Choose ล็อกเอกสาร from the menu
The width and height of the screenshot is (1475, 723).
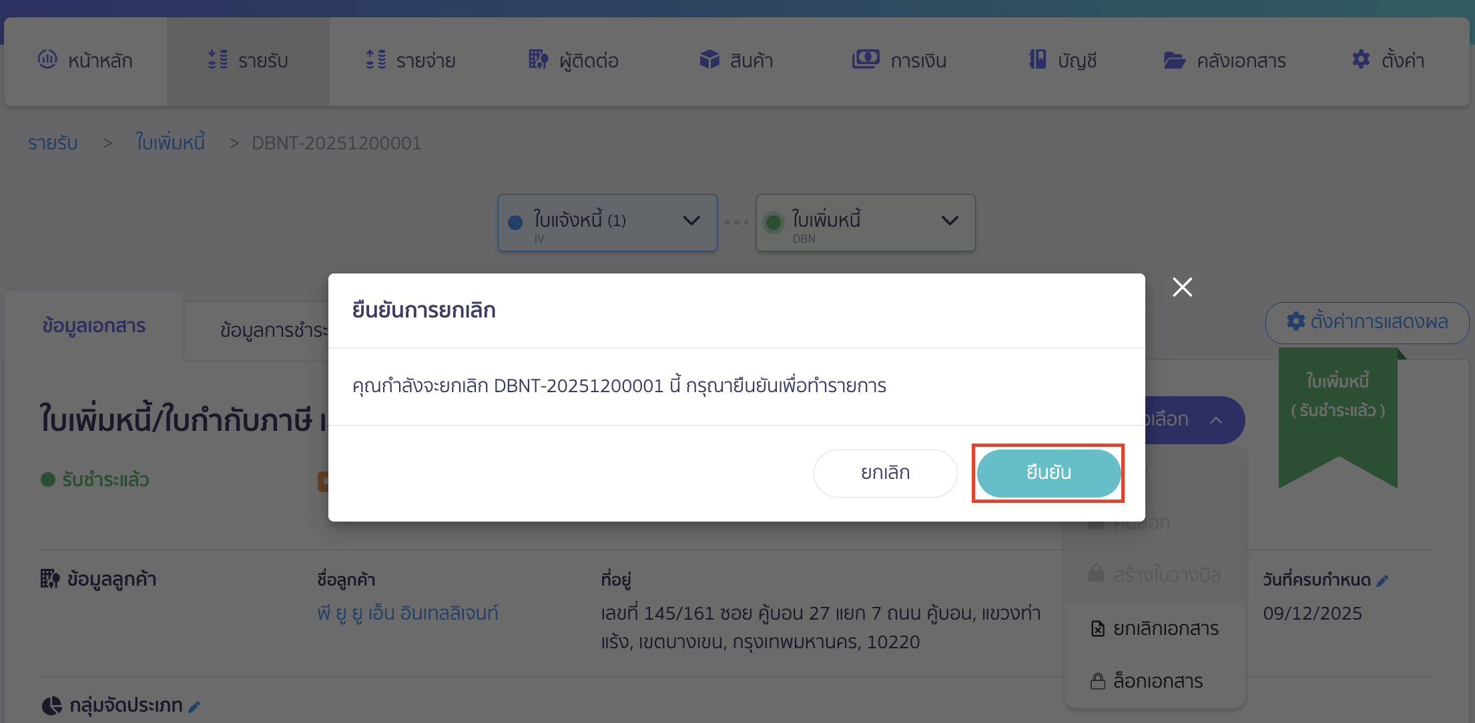coord(1157,681)
